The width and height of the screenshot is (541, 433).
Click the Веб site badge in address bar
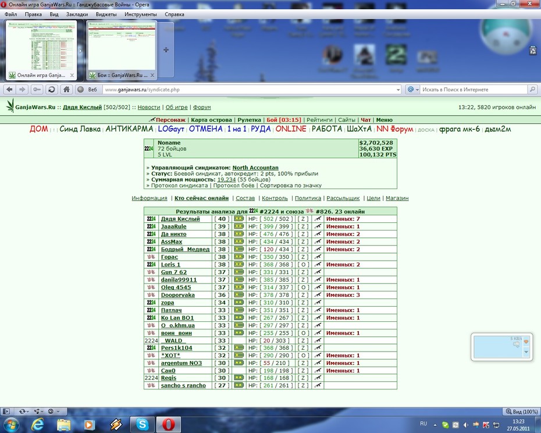click(x=88, y=90)
